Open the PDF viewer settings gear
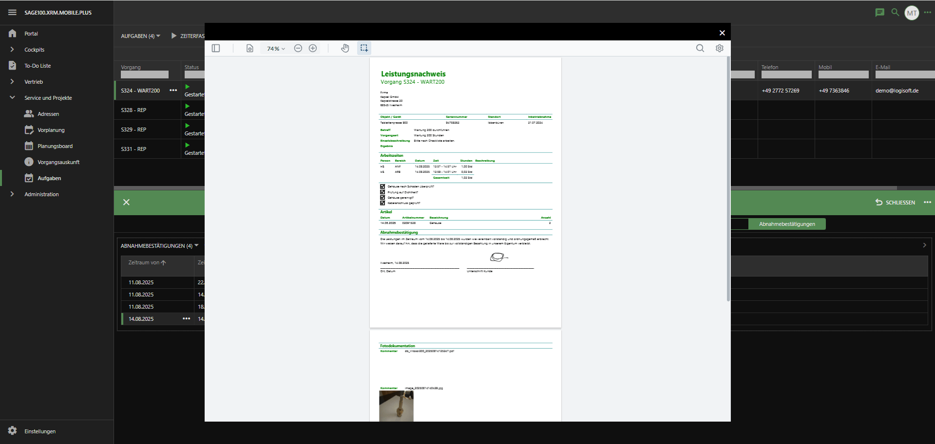 [x=719, y=48]
